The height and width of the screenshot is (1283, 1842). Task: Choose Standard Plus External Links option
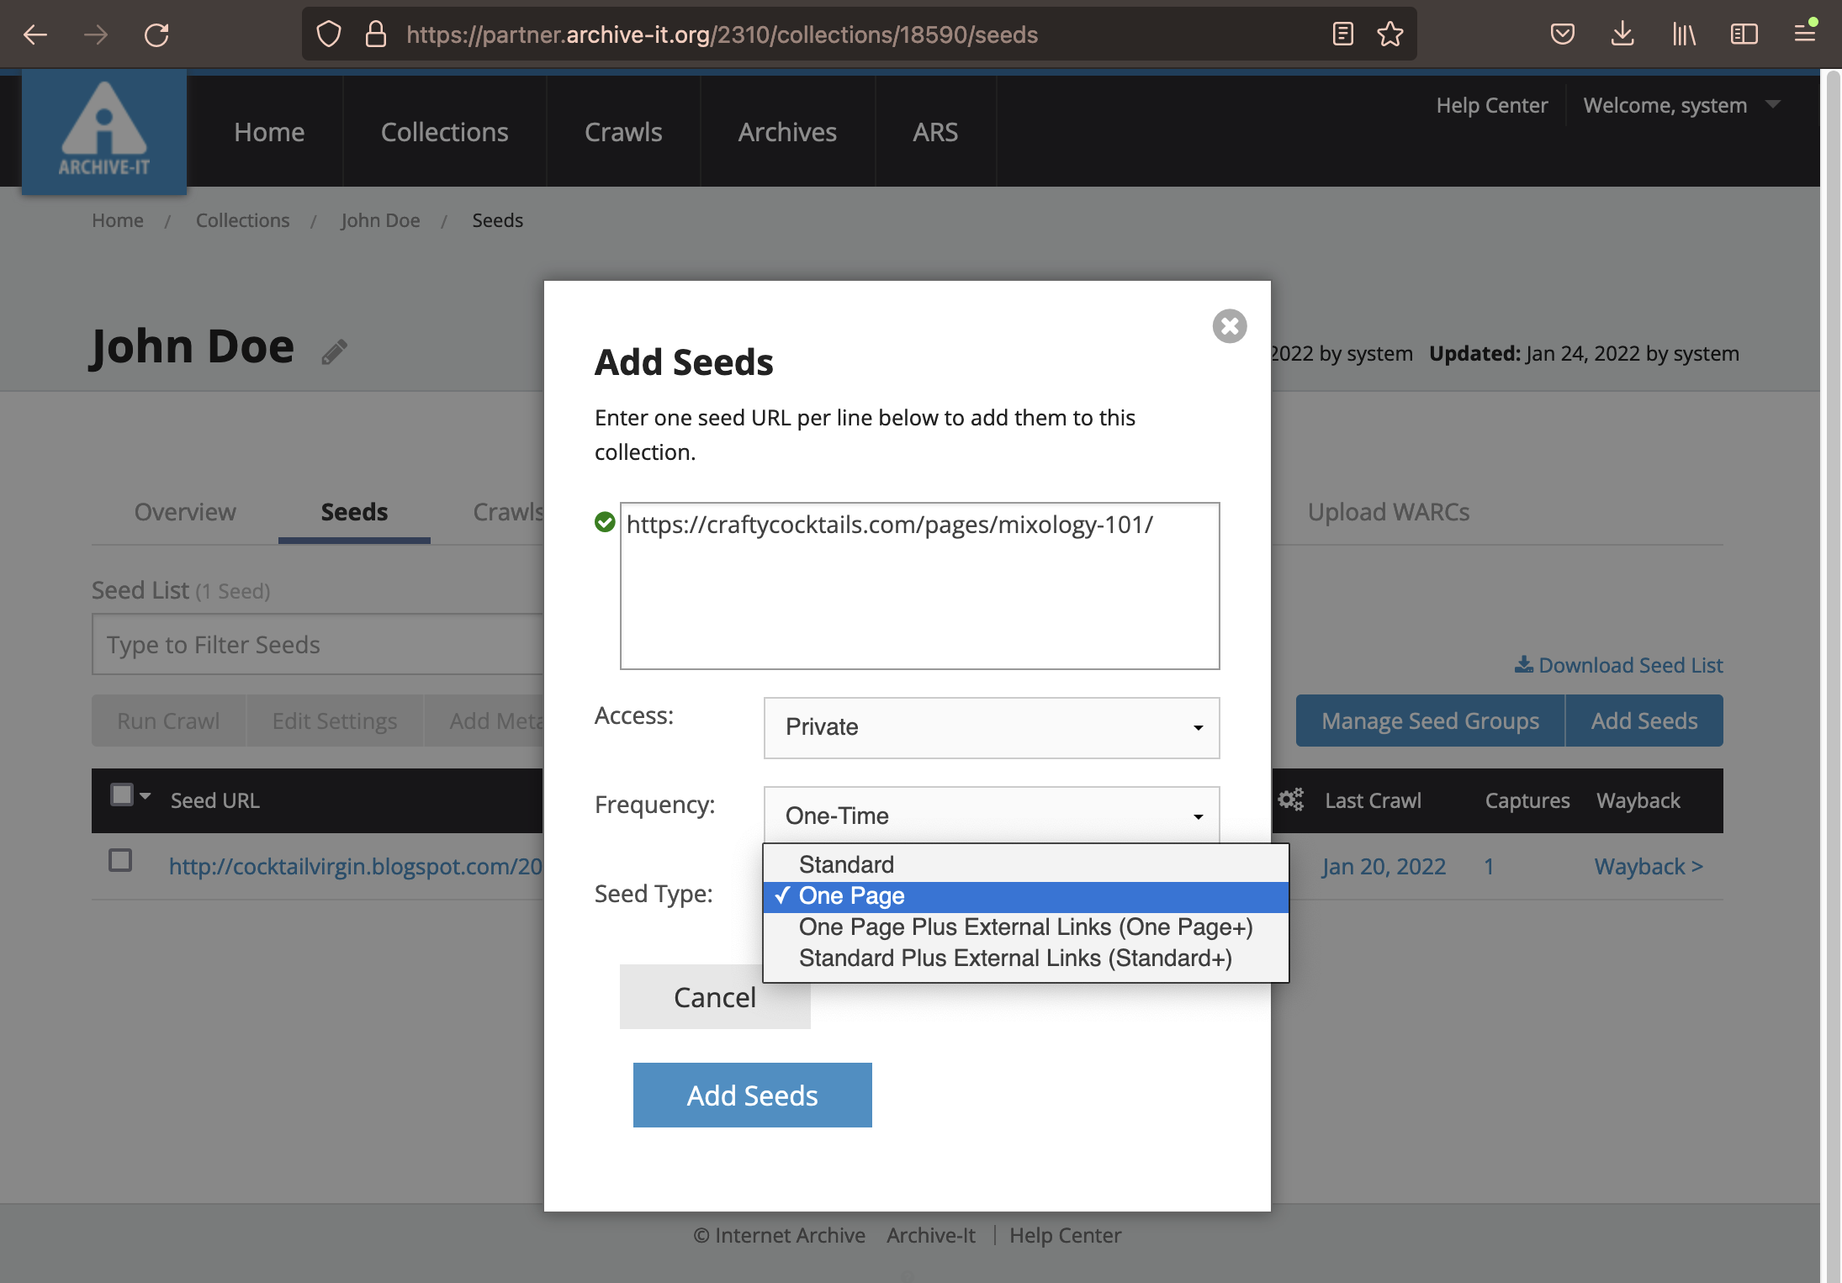pyautogui.click(x=1014, y=958)
